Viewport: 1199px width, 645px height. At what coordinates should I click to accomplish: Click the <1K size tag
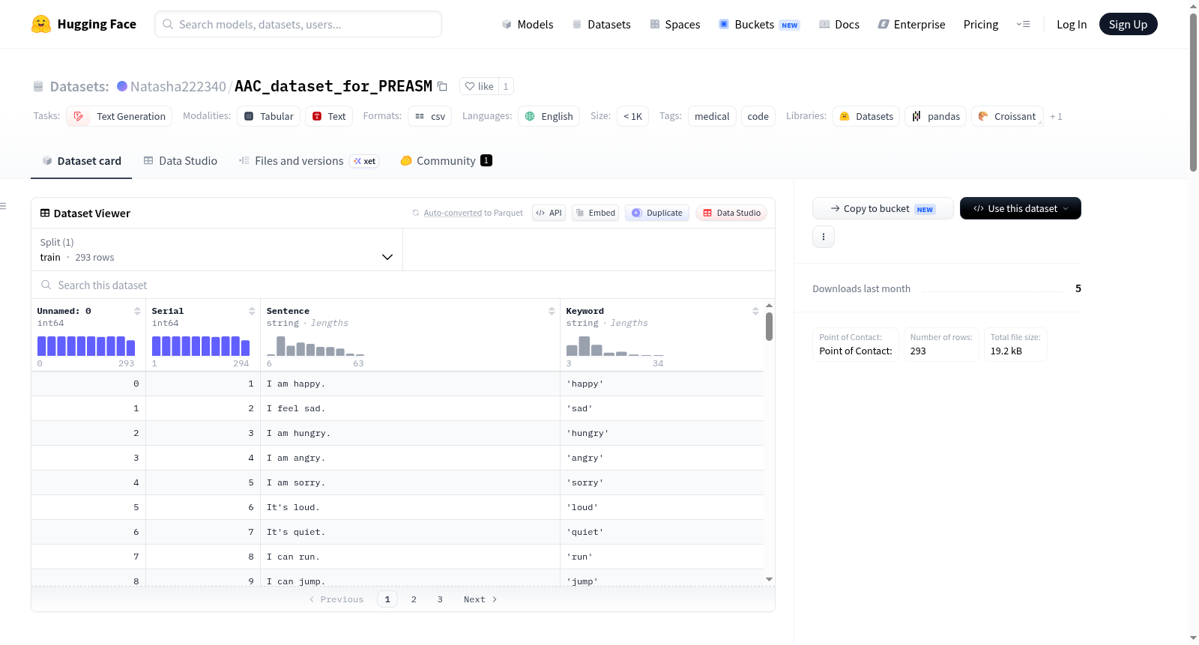coord(632,116)
